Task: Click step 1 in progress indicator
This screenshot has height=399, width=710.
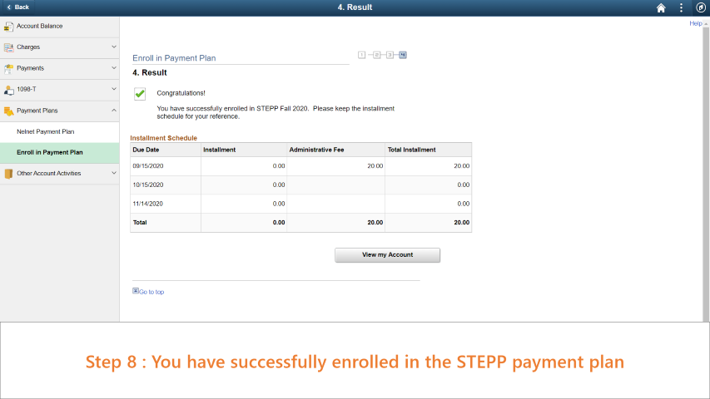Action: point(361,55)
